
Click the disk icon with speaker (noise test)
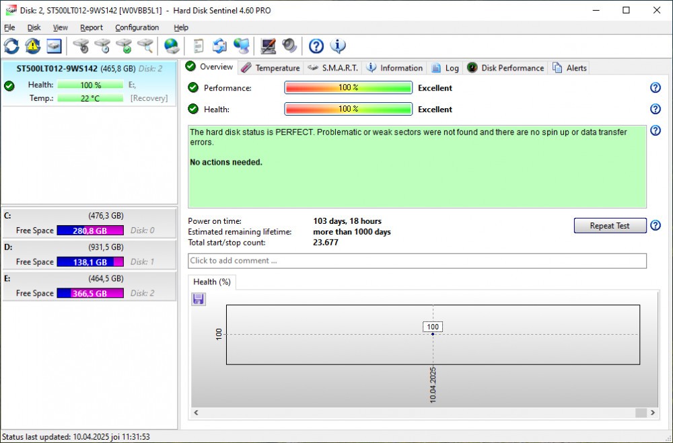coord(81,46)
